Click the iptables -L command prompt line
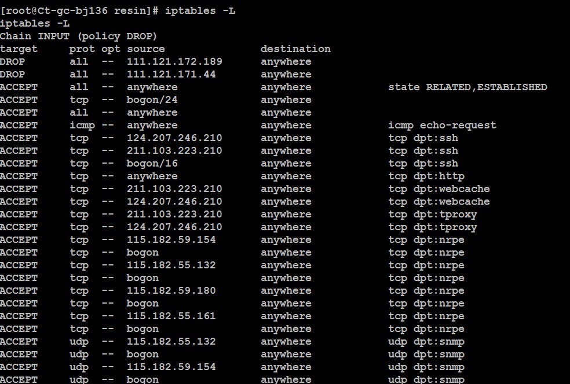Screen dimensions: 570x384 (x=118, y=11)
